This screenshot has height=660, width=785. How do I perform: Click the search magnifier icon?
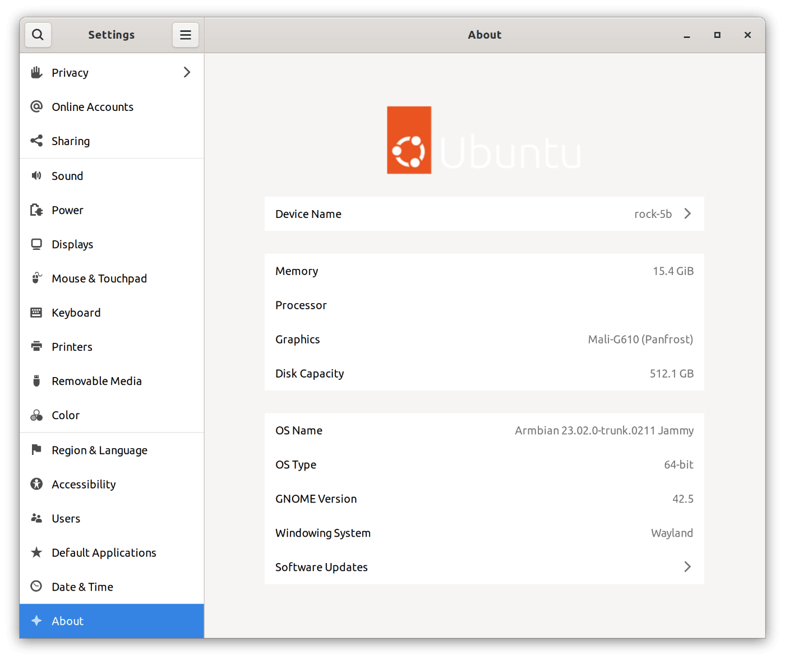pos(38,35)
